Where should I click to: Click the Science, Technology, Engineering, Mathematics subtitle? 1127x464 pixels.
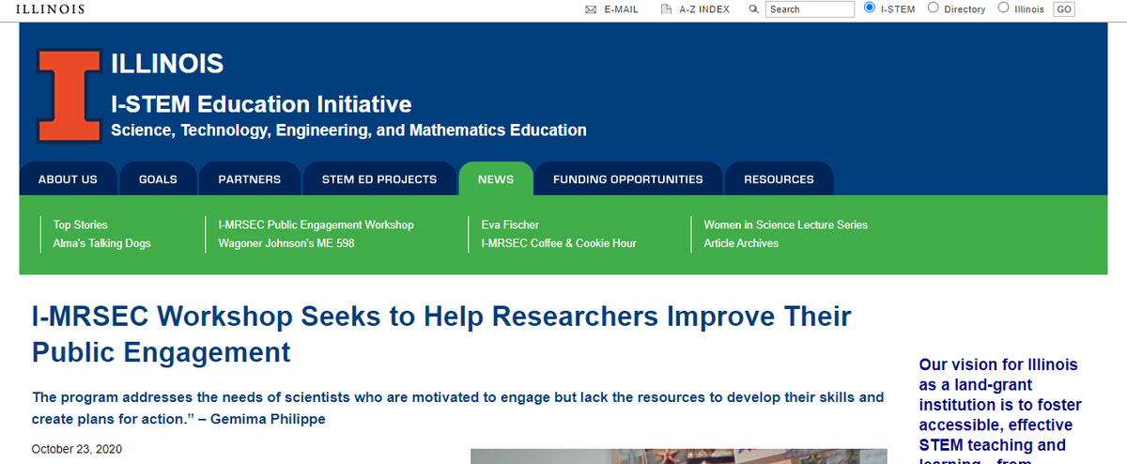(348, 131)
